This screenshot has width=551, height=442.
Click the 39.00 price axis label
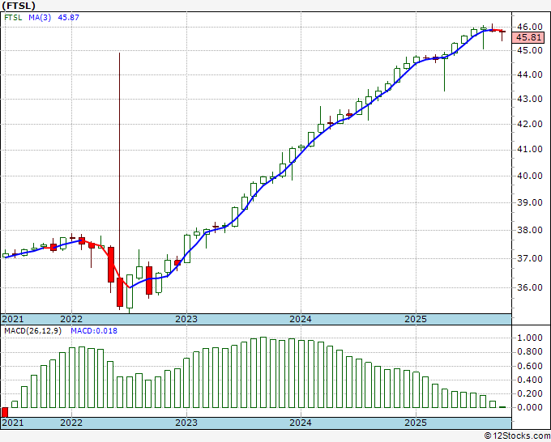(530, 202)
